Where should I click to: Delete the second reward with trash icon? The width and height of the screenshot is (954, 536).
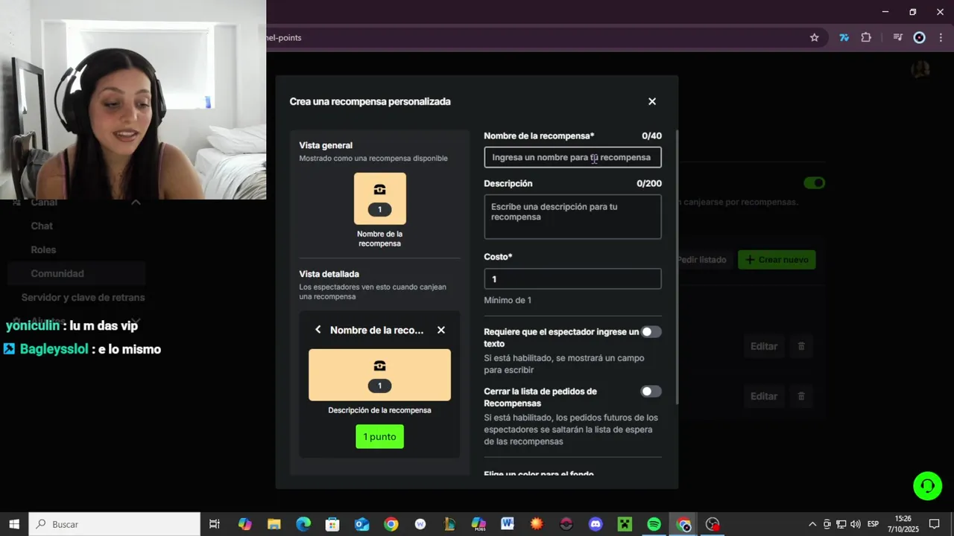pos(801,396)
